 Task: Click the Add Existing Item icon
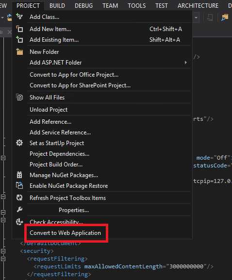coord(19,39)
